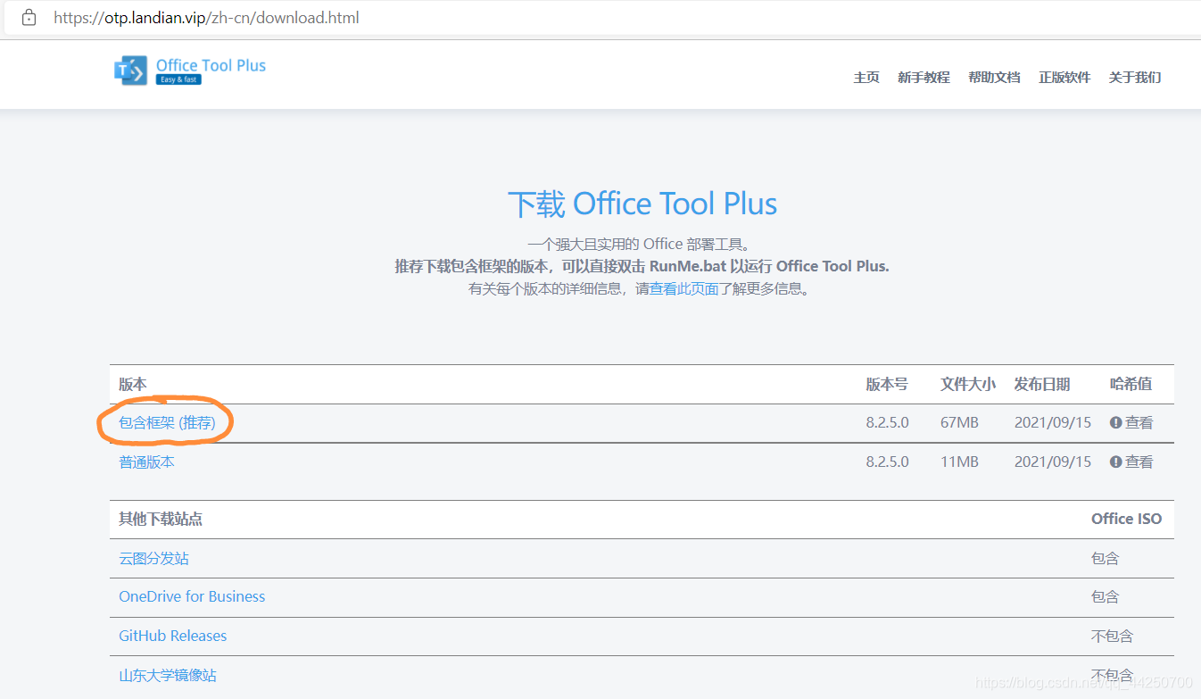
Task: Click date 2021/09/15 in 普通版本 row
Action: tap(1053, 462)
